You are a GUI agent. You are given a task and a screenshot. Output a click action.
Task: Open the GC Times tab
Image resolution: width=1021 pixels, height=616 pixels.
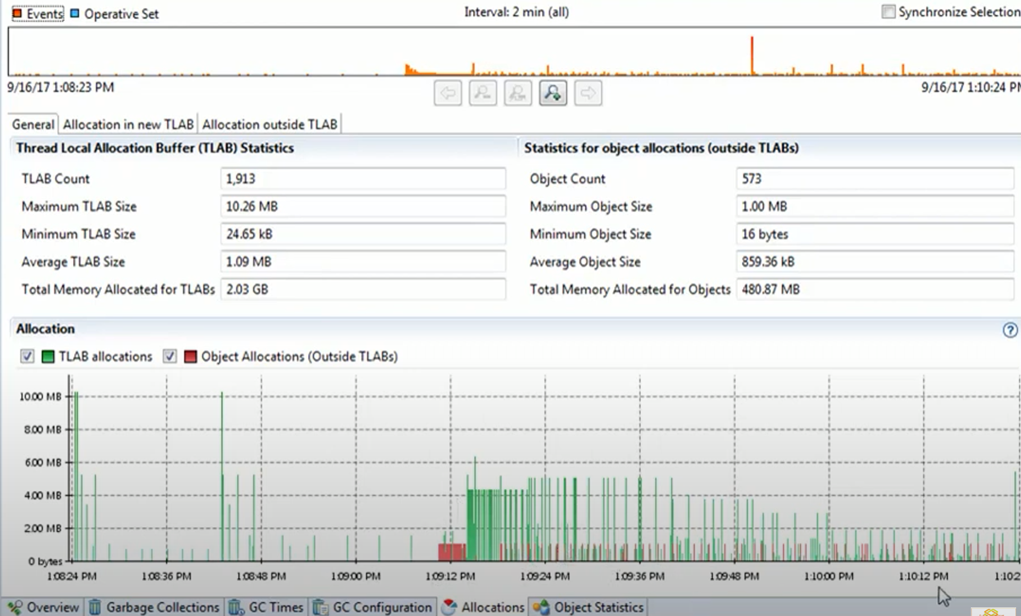pyautogui.click(x=267, y=607)
